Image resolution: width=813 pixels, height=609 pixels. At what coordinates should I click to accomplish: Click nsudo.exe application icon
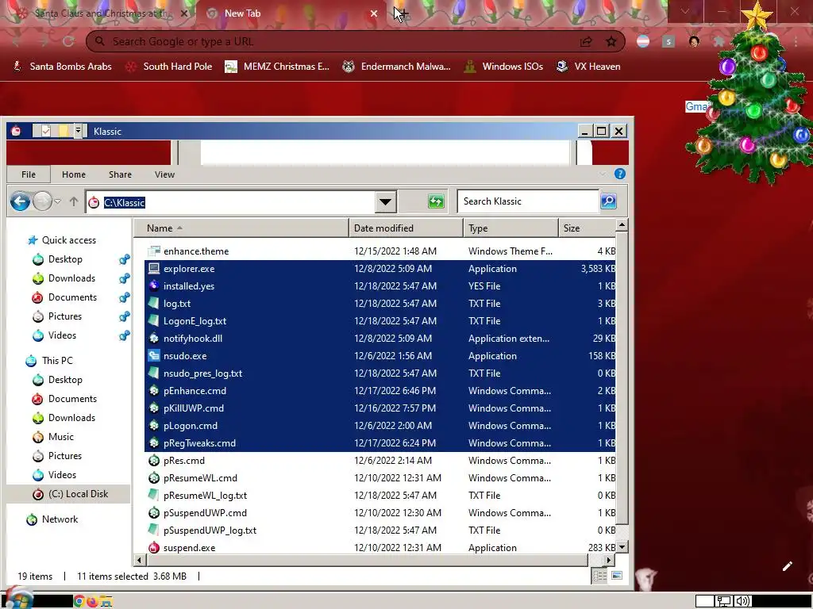(x=153, y=356)
